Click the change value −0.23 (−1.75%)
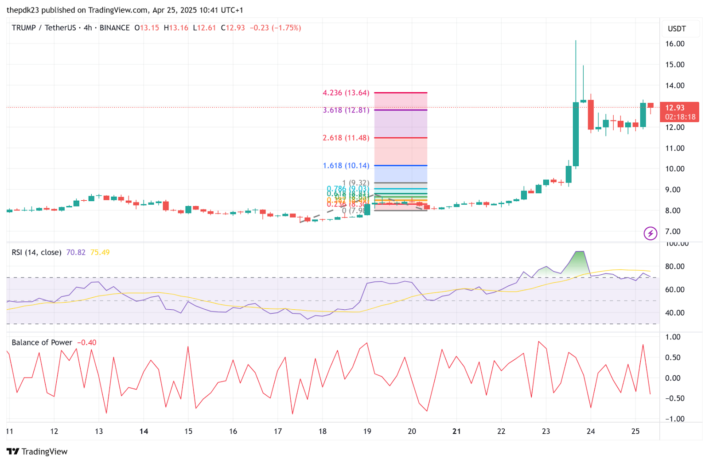 pyautogui.click(x=275, y=27)
